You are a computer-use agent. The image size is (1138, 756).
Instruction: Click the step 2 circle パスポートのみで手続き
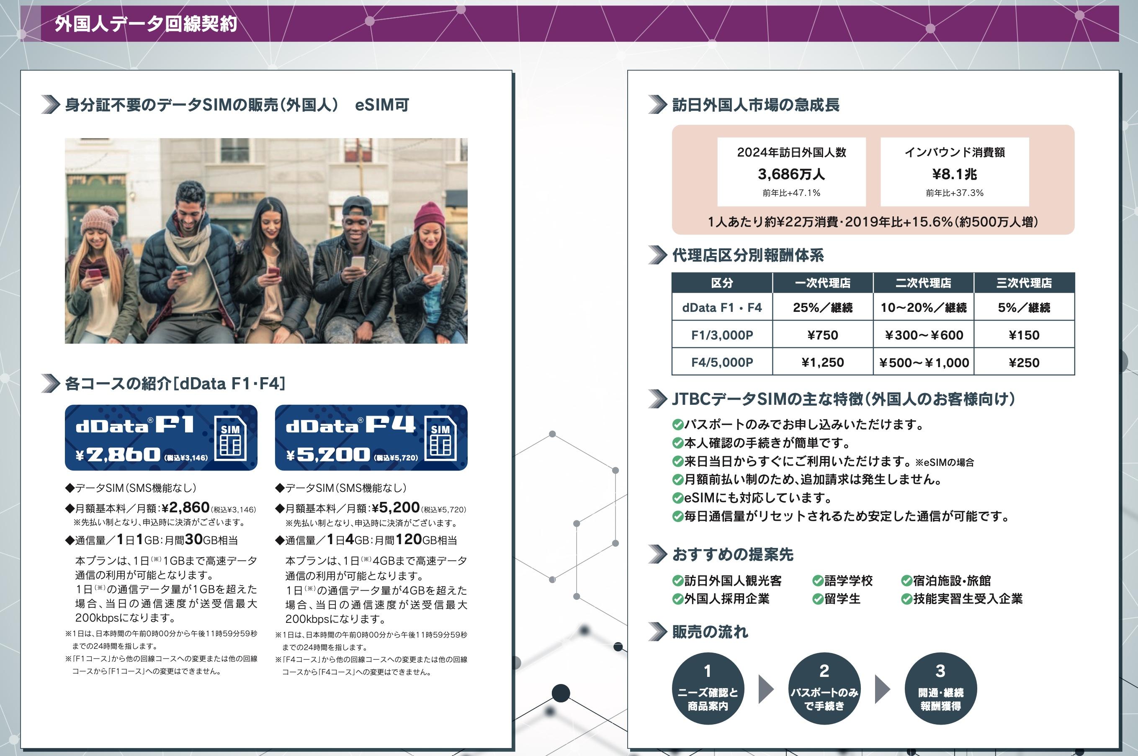[x=824, y=689]
